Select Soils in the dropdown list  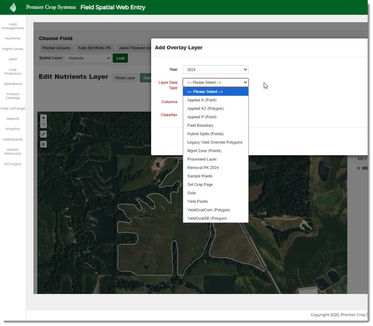pyautogui.click(x=191, y=193)
